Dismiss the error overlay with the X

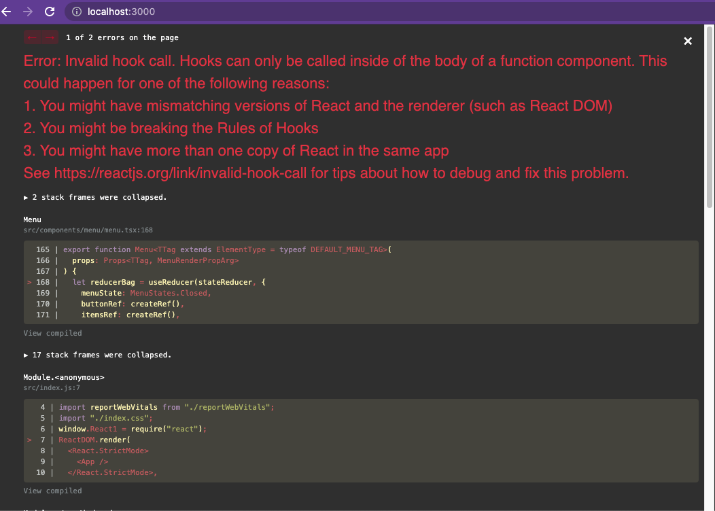(x=688, y=41)
